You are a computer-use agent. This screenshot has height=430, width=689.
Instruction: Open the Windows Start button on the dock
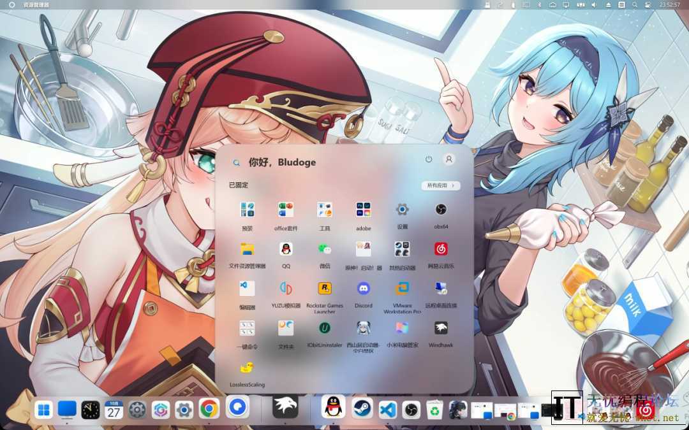pos(43,410)
